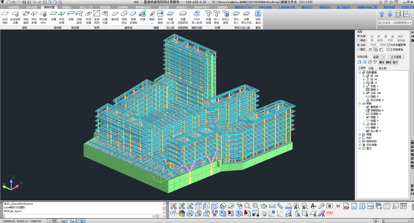
Task: Select 布置空心板 hollow slab tool
Action: (170, 17)
